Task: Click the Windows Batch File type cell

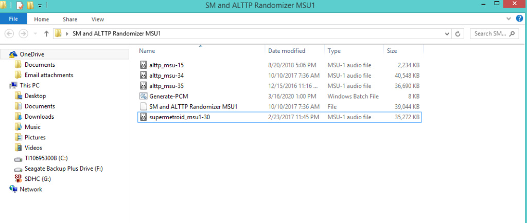Action: pyautogui.click(x=353, y=96)
